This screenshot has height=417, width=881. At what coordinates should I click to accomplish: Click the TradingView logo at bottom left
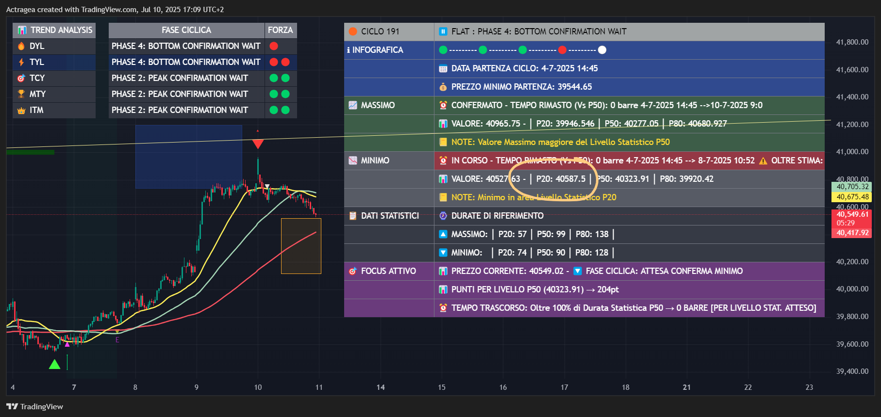[x=34, y=406]
